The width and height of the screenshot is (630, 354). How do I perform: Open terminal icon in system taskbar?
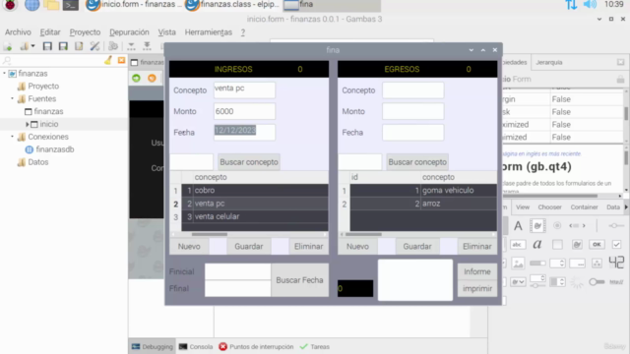pos(70,5)
